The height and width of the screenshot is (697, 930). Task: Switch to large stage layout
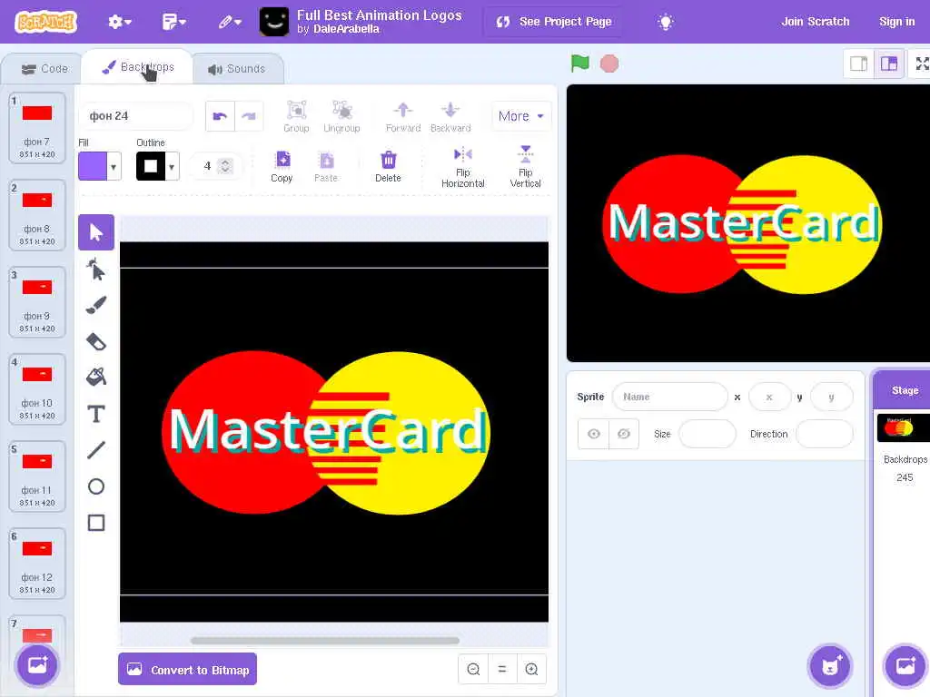(x=888, y=64)
